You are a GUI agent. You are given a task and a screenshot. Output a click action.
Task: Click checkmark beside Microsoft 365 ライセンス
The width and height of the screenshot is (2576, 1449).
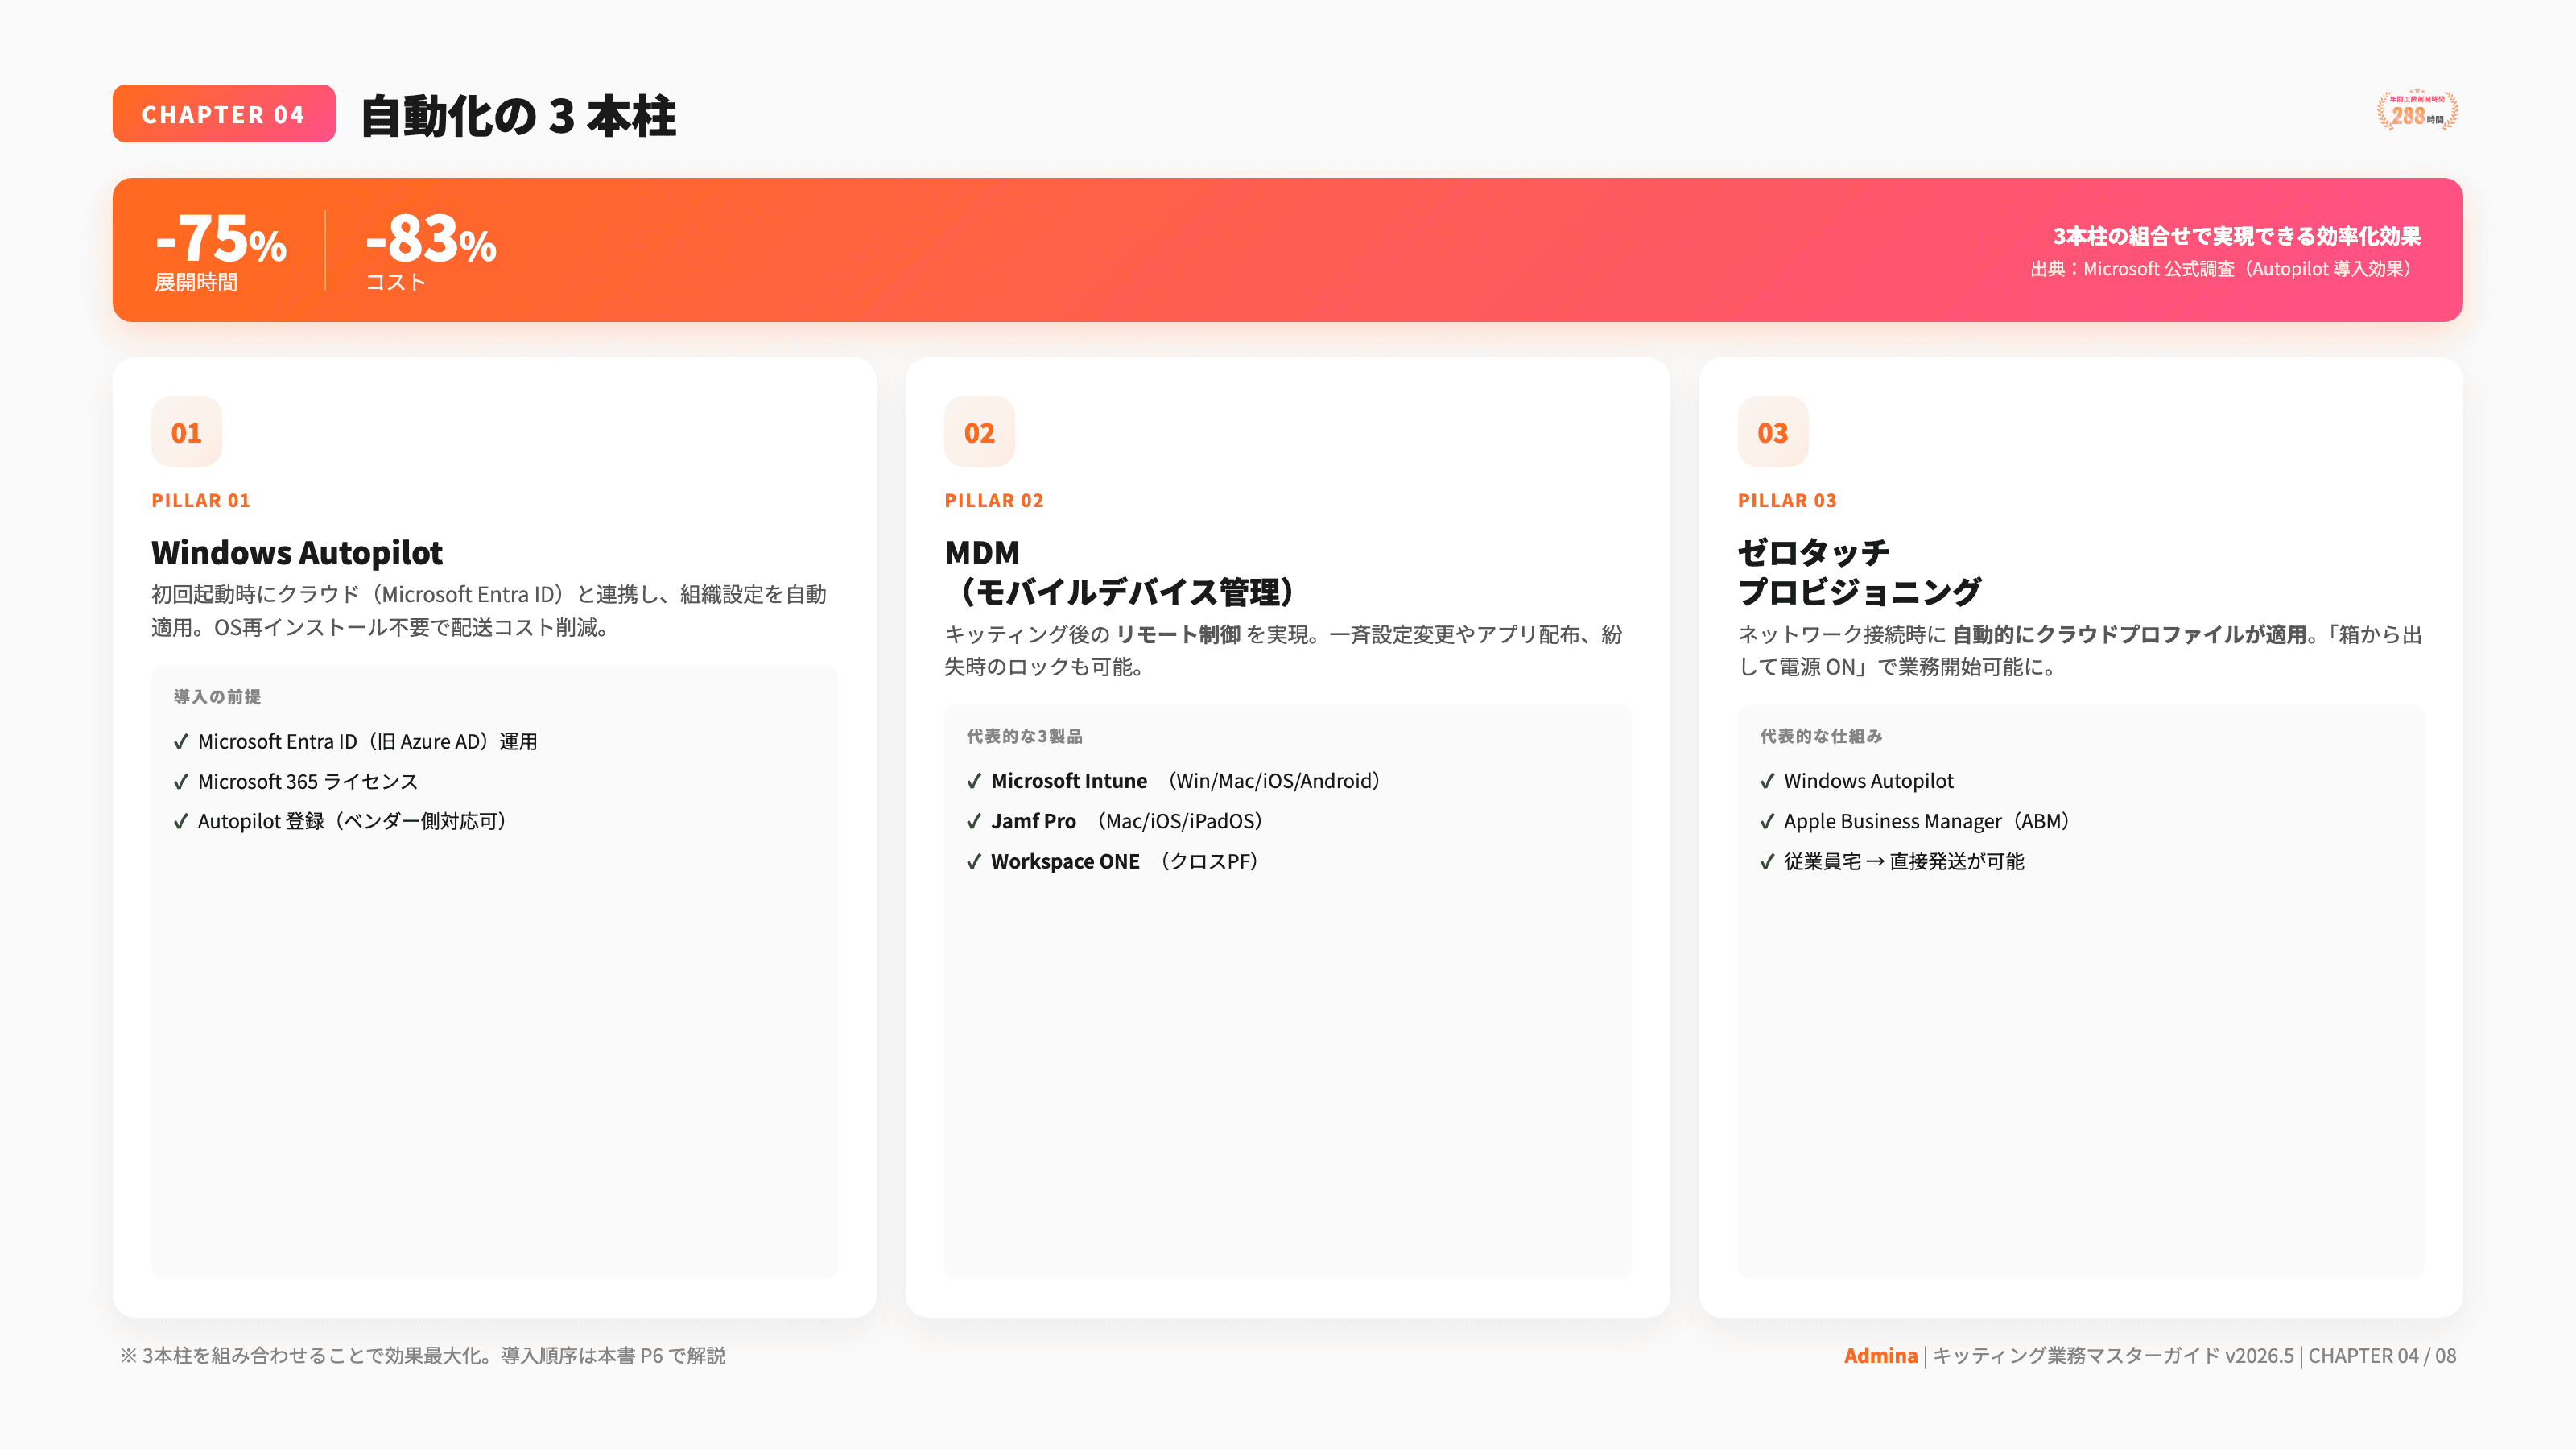[x=181, y=782]
